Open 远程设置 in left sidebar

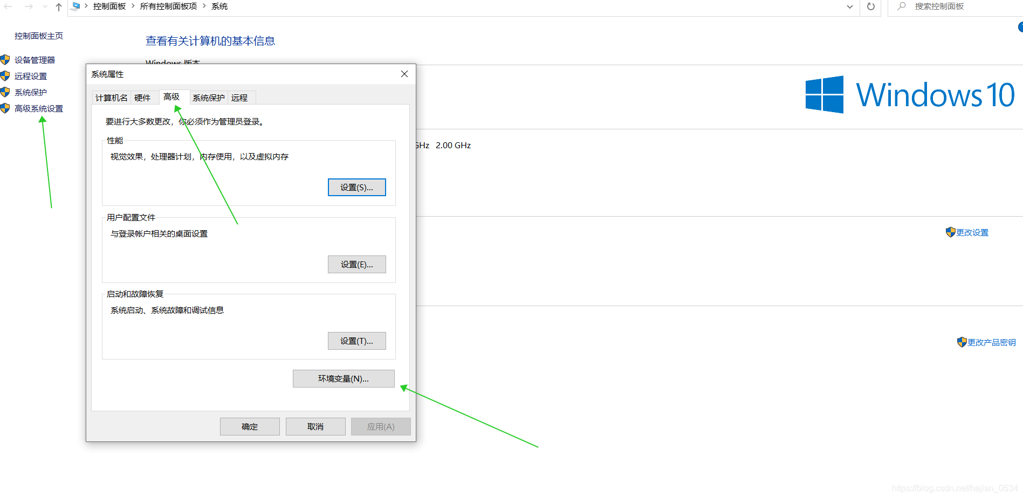pos(31,77)
